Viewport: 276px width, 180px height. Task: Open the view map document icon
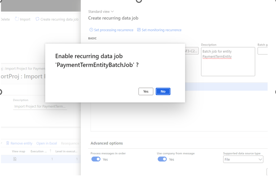point(15,159)
